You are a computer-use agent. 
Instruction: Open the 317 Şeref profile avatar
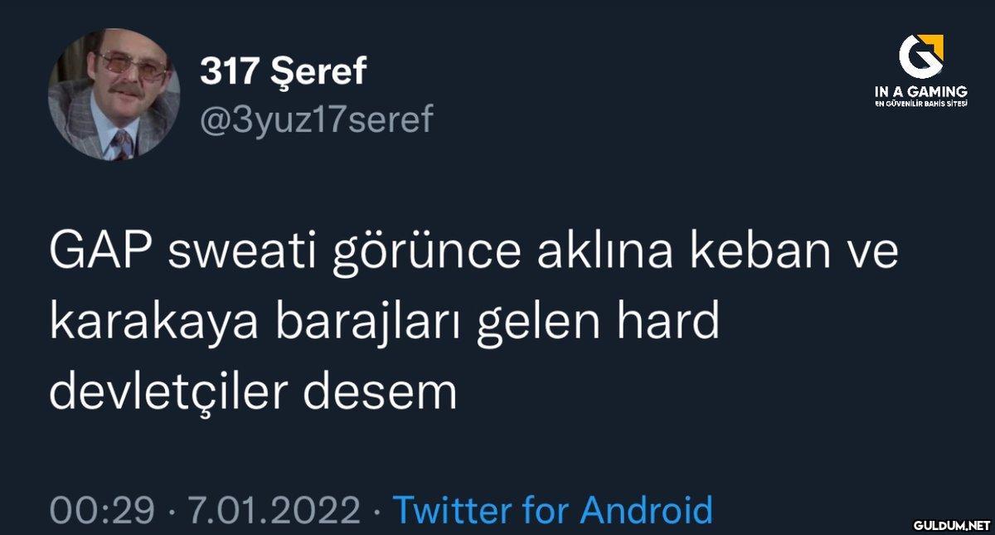[114, 95]
